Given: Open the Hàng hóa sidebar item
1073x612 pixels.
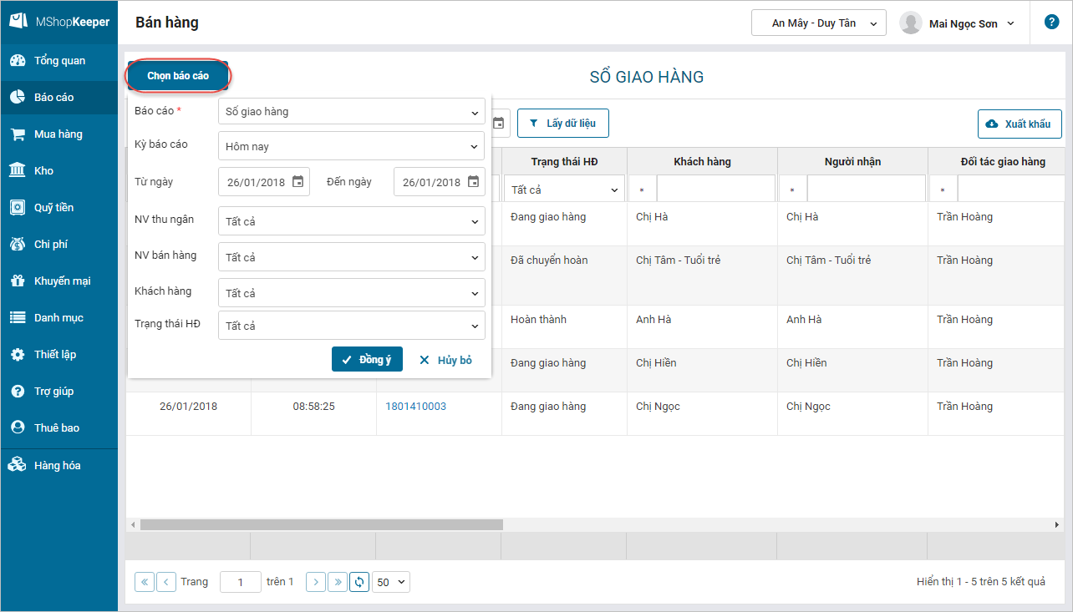Looking at the screenshot, I should point(58,466).
